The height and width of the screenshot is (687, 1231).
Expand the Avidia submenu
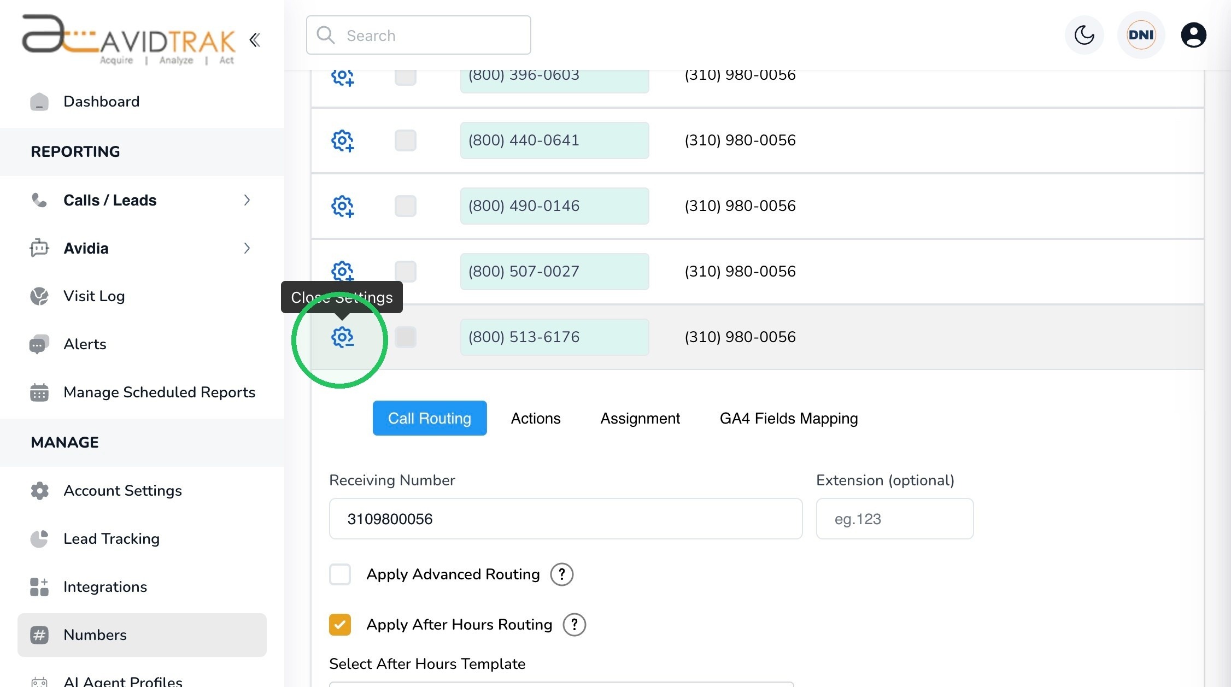point(247,248)
